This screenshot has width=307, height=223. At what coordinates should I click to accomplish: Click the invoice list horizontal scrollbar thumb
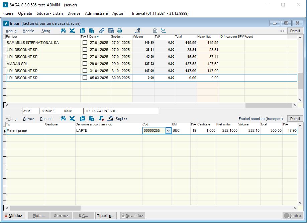(x=269, y=105)
